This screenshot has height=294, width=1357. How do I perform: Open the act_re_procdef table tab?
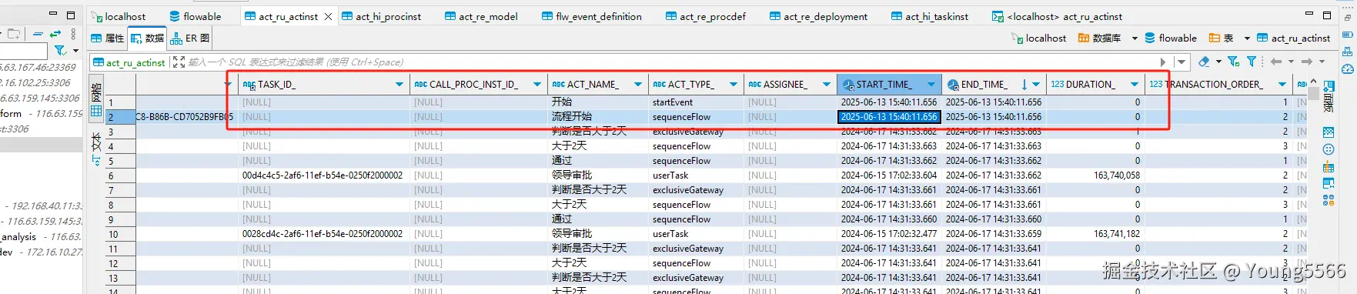point(706,16)
